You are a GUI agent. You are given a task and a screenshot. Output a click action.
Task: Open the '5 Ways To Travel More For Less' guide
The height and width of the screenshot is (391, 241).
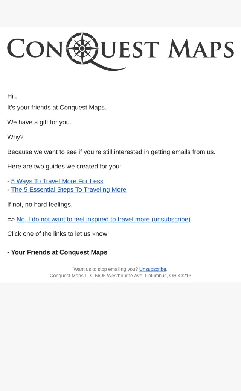coord(57,181)
